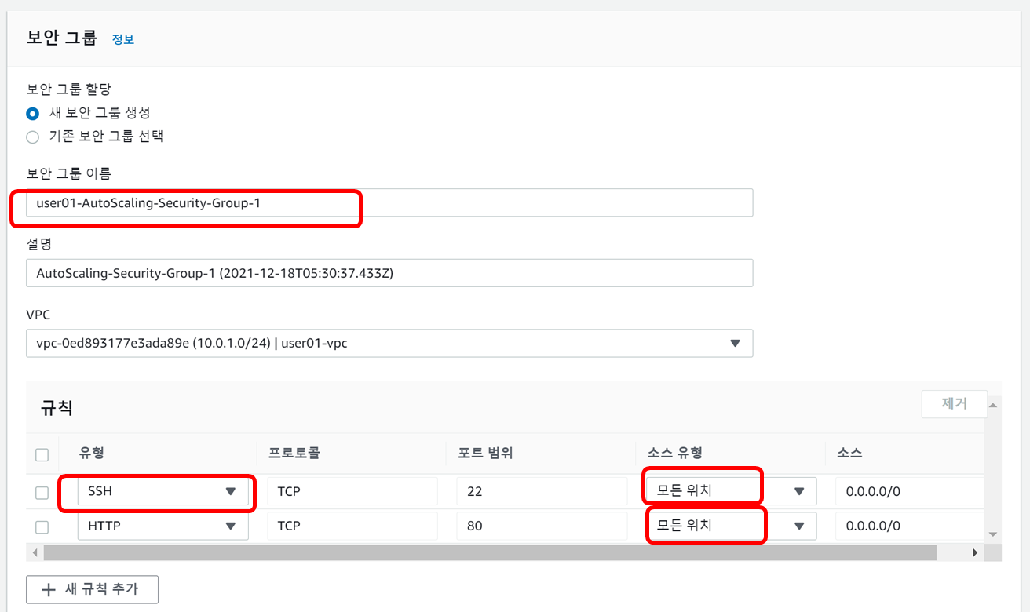Screen dimensions: 1030x612
Task: Click the 제거 remove button
Action: [x=954, y=405]
